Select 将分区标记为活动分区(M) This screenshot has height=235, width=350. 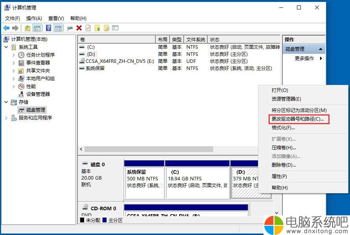pyautogui.click(x=303, y=110)
